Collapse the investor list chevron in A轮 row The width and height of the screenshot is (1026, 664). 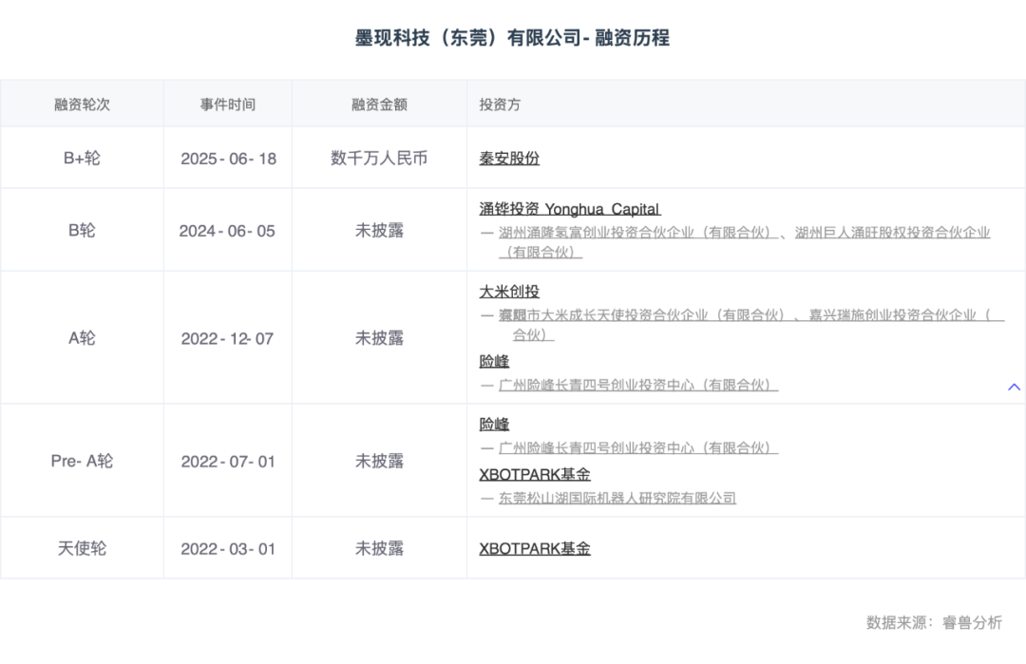(x=1014, y=387)
